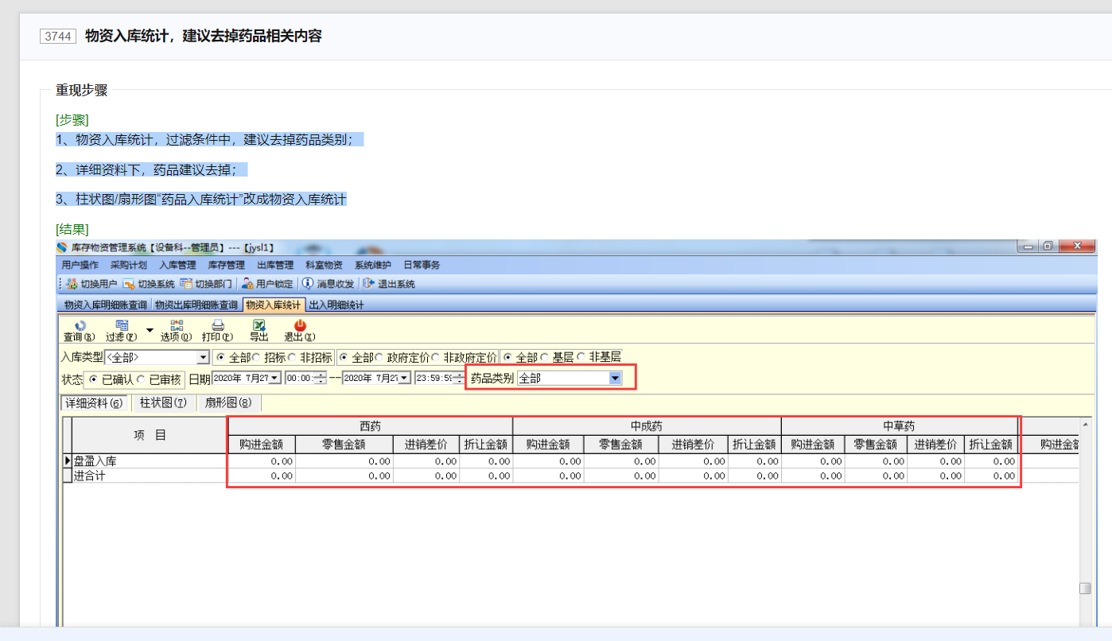Click 切换用户 switch user toolbar button

pos(91,284)
